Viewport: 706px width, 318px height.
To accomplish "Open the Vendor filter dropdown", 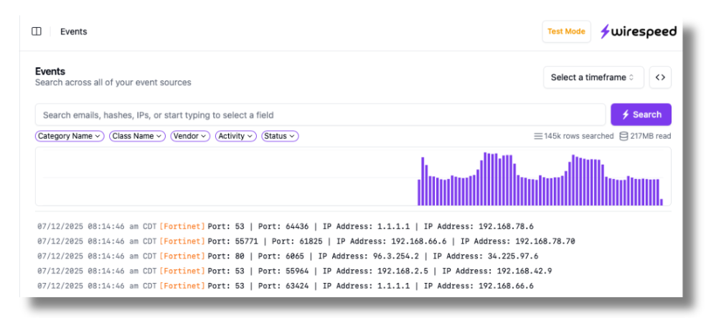I will (190, 136).
